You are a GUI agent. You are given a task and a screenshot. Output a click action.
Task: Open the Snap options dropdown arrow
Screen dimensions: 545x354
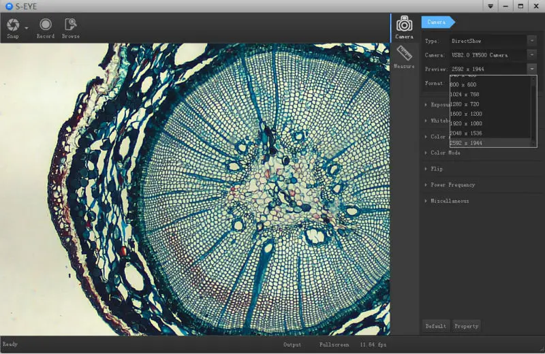[x=27, y=28]
